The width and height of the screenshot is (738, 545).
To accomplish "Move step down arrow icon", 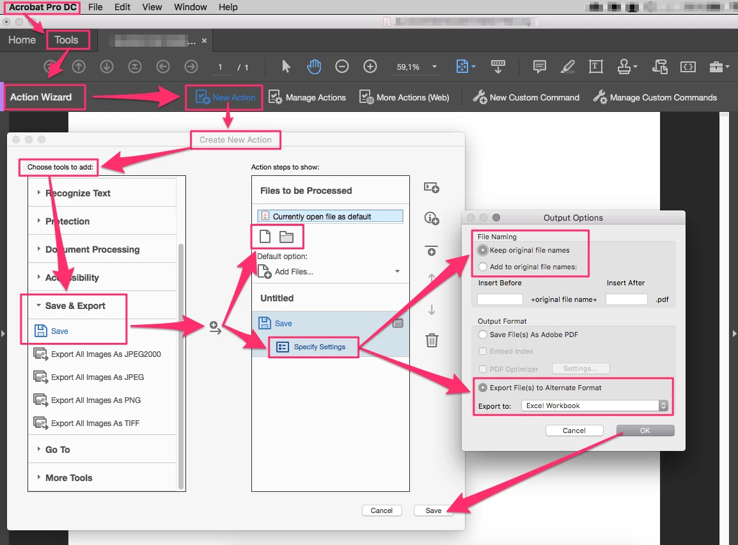I will pos(432,310).
